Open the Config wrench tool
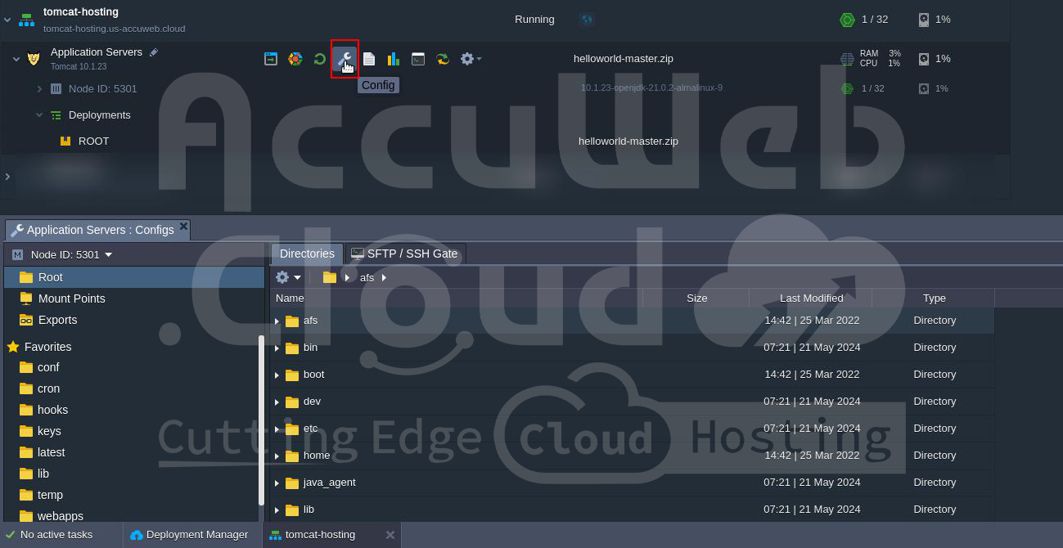This screenshot has height=548, width=1063. coord(345,59)
